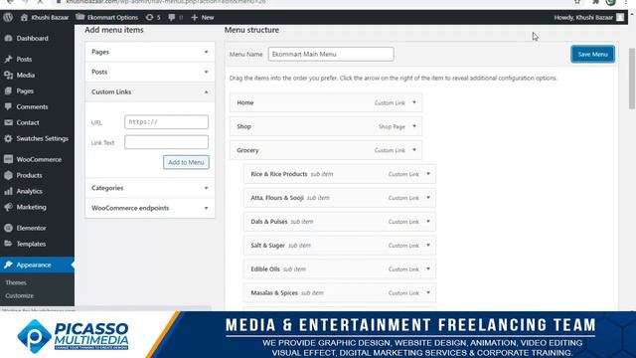Expand Salt & Suger item arrow
Viewport: 636px width, 358px height.
(428, 246)
